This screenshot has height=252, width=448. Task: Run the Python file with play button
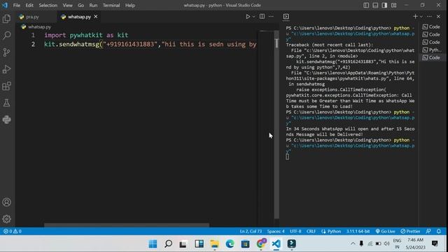point(248,17)
